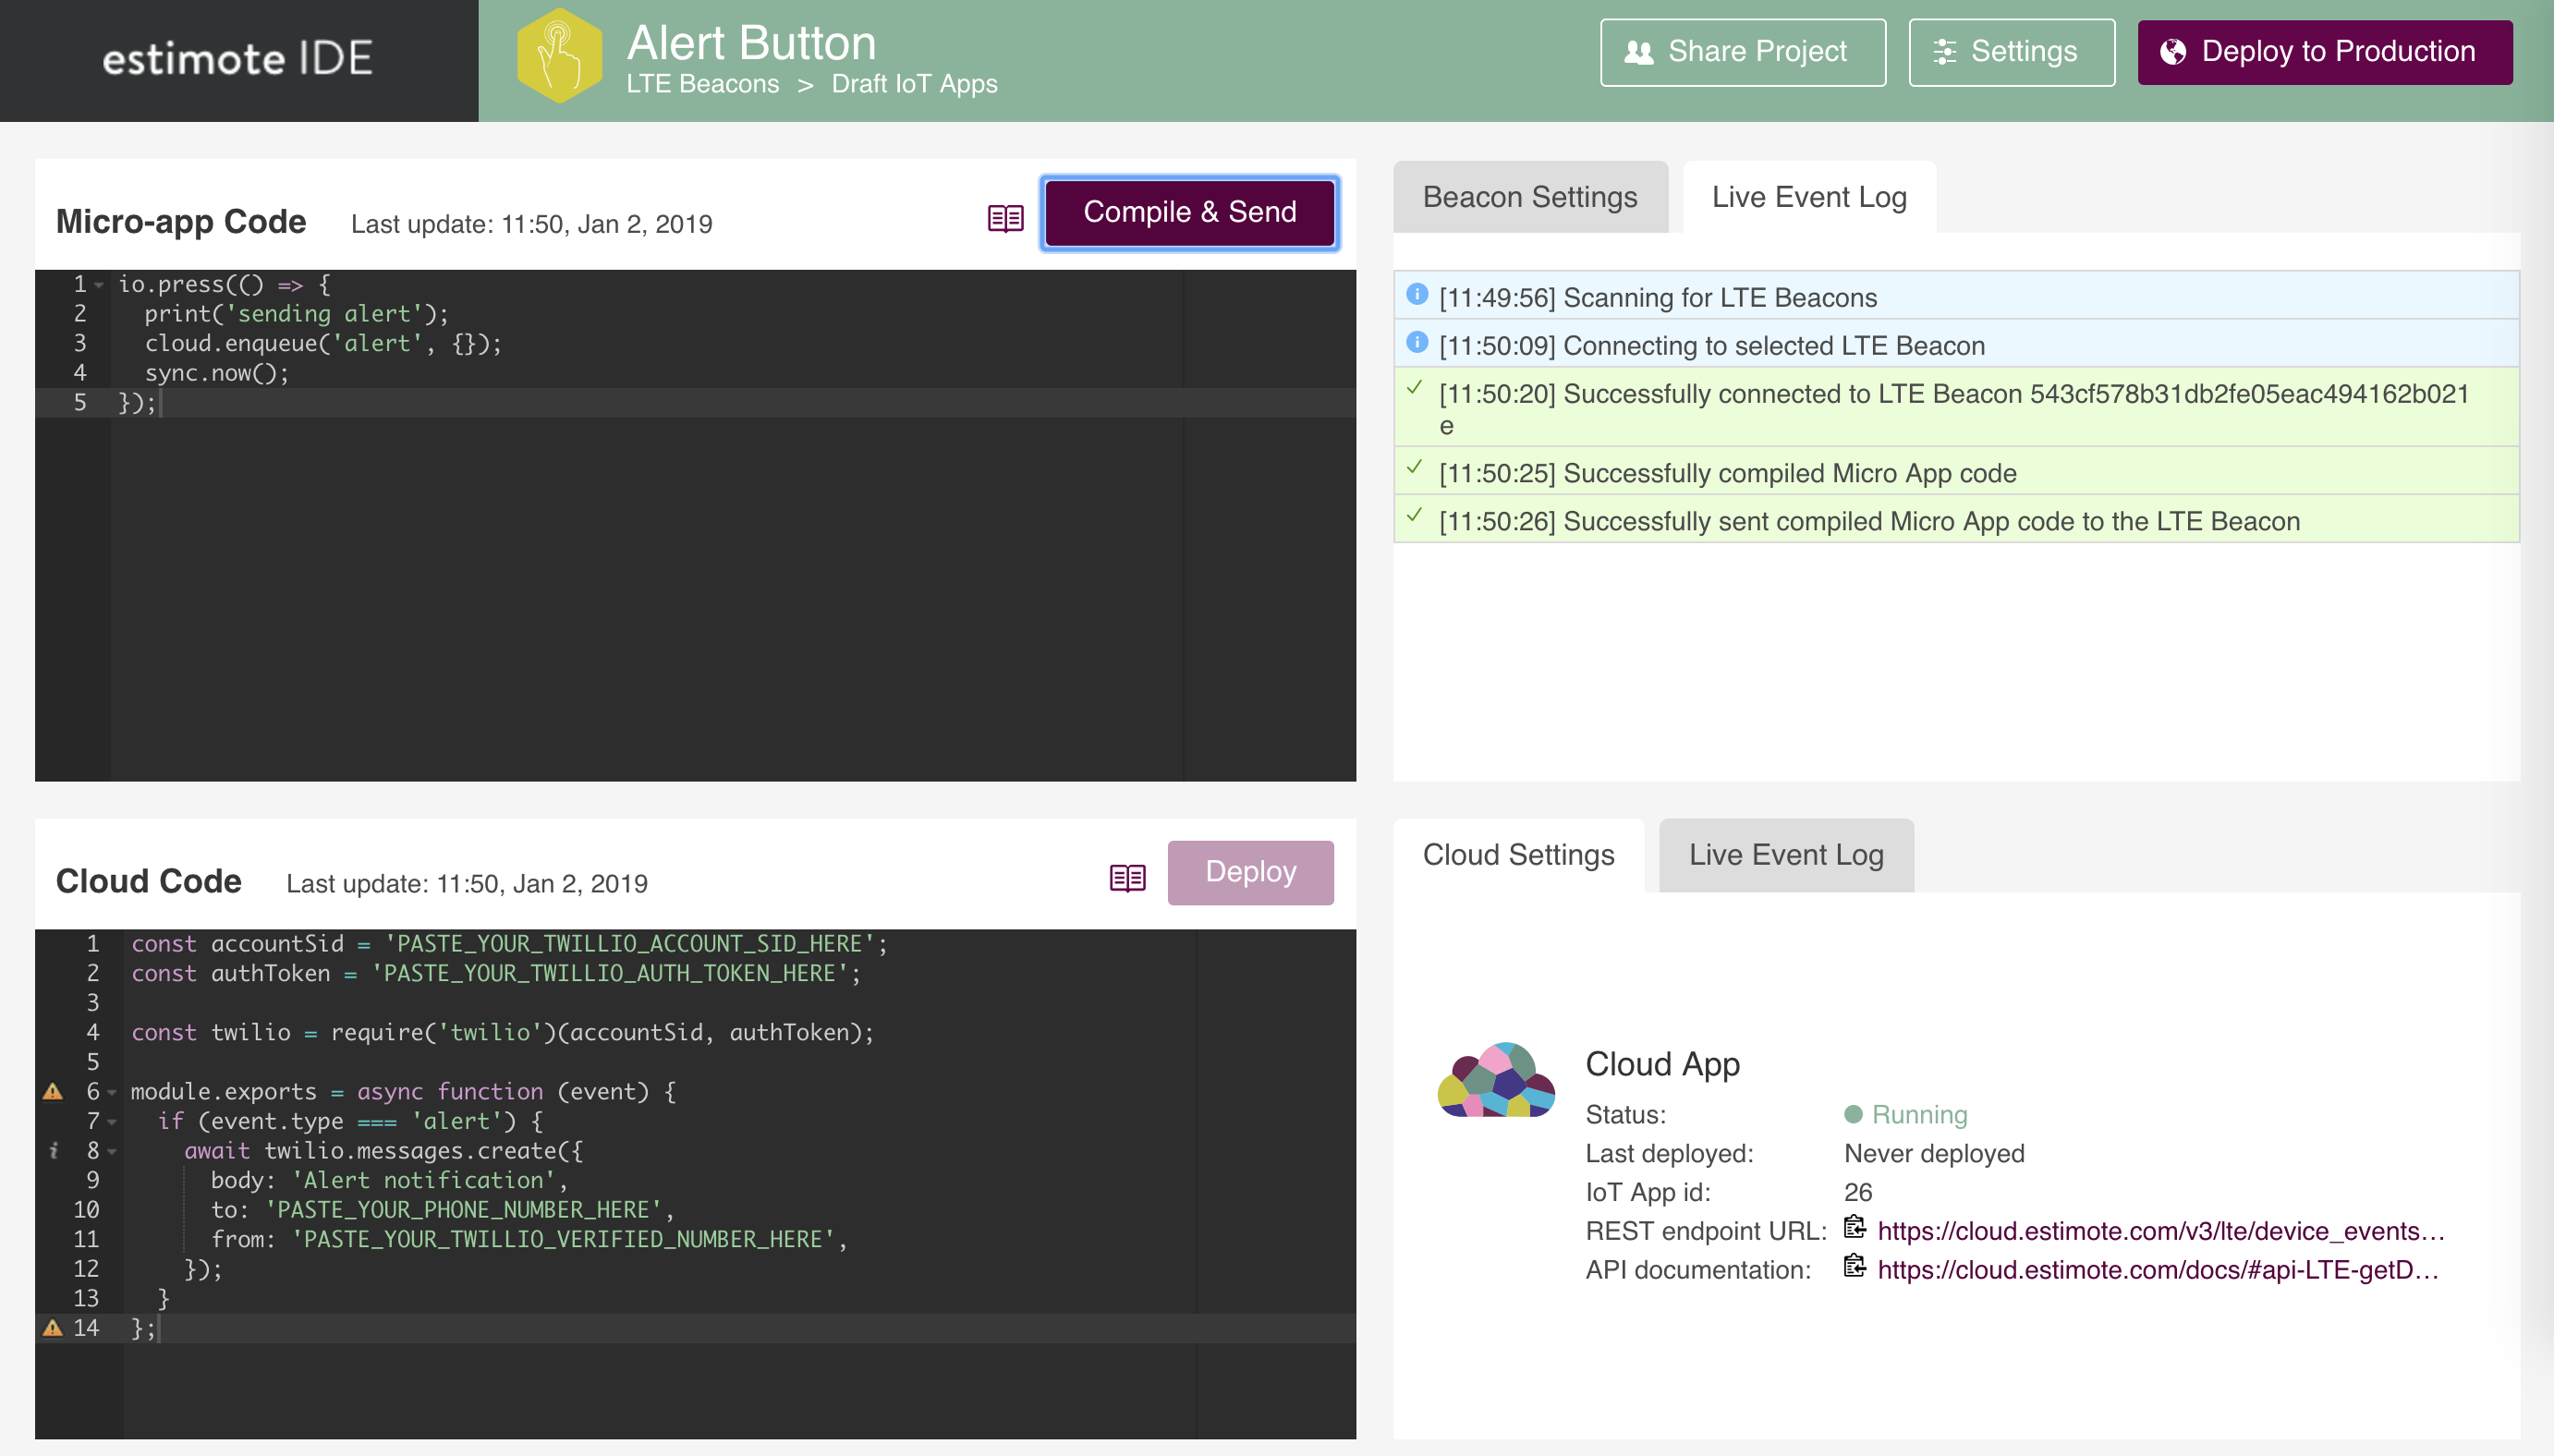
Task: Click the [11:49:56] Scanning for LTE Beacons entry
Action: 1956,296
